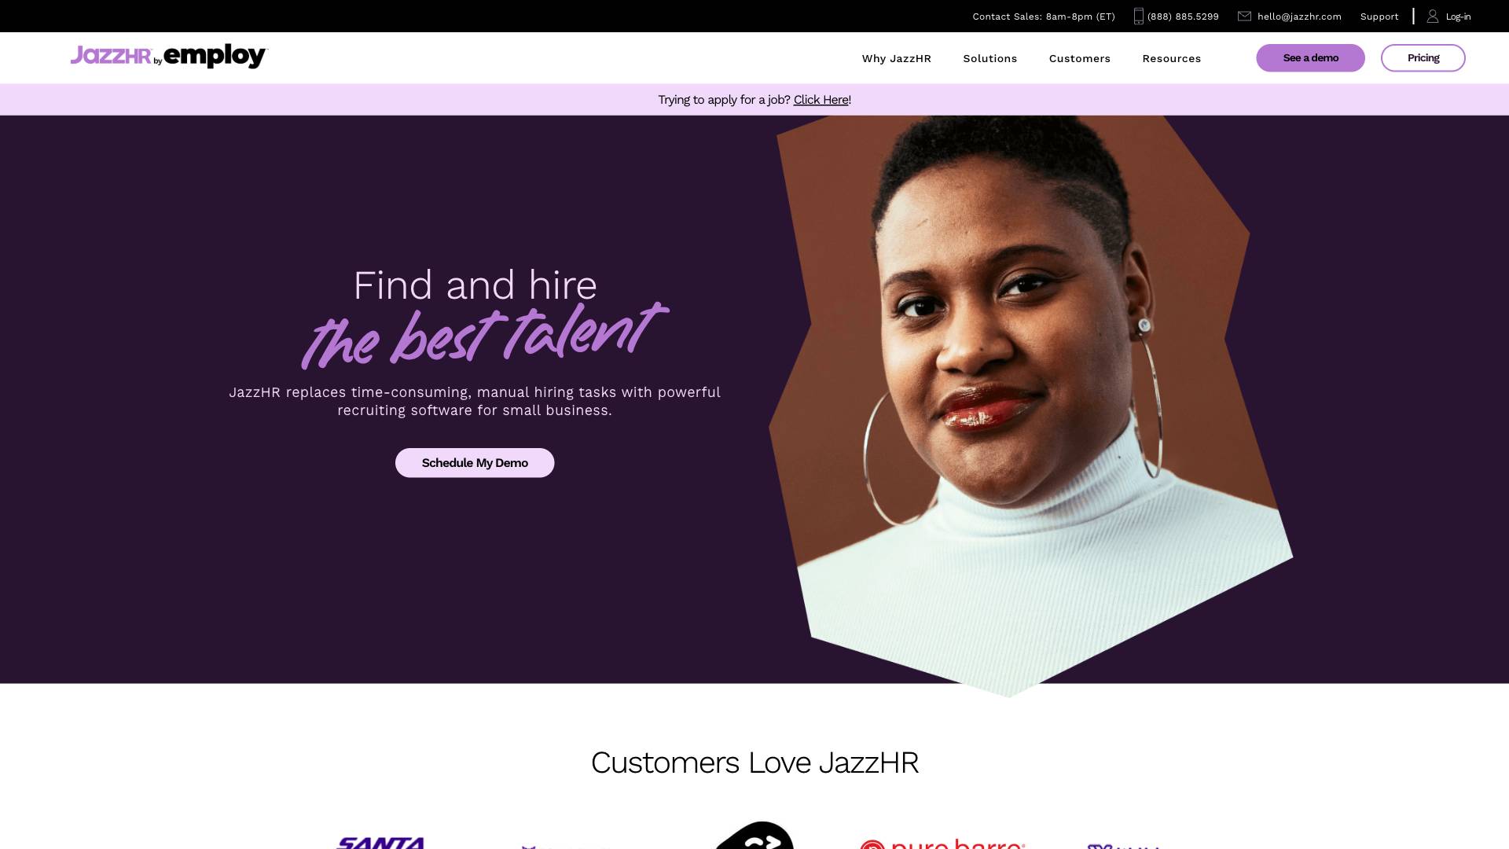This screenshot has width=1509, height=849.
Task: Click the black circular customer logo
Action: [x=754, y=835]
